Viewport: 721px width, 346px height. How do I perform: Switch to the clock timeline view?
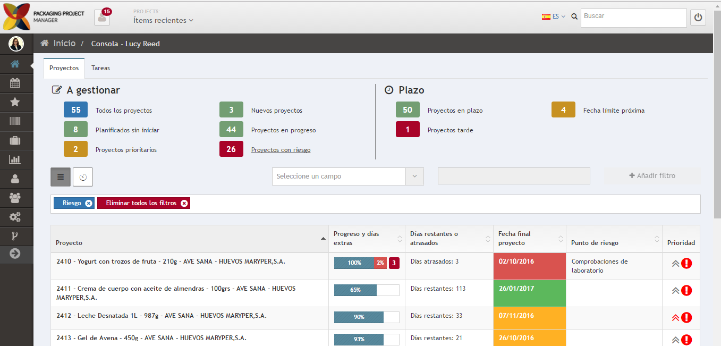coord(83,177)
